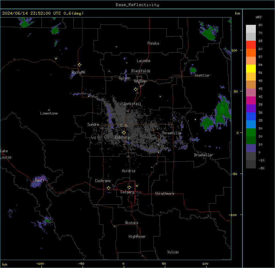
Task: Select the orange 60 dBZ legend swatch
Action: tap(251, 53)
